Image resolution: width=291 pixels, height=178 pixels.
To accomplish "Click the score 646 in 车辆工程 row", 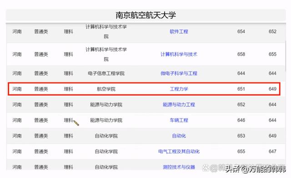I will pos(241,120).
